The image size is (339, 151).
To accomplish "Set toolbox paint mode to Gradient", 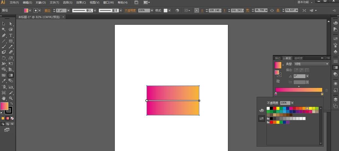I will [x=8, y=118].
